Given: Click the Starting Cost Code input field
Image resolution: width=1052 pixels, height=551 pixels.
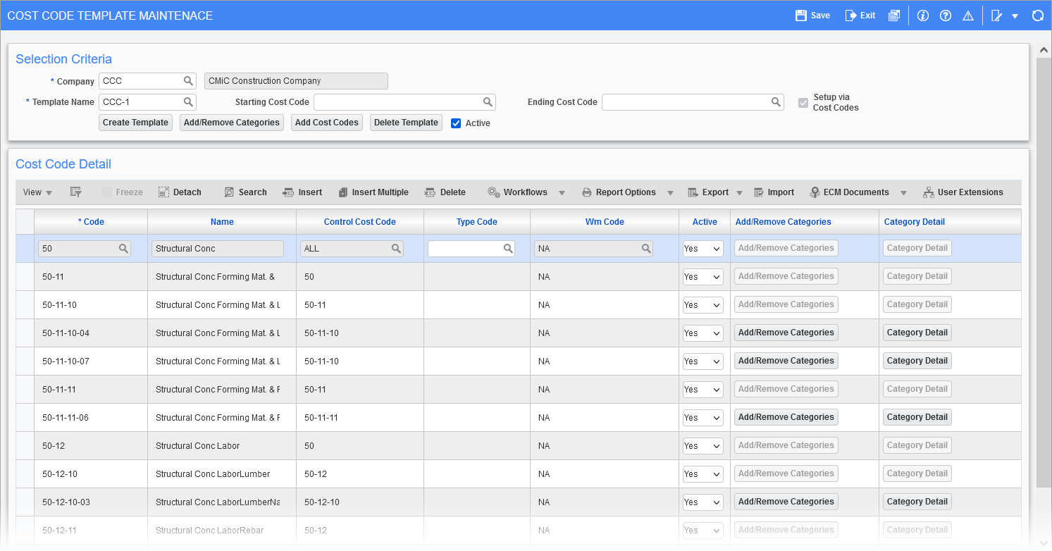Looking at the screenshot, I should point(398,102).
